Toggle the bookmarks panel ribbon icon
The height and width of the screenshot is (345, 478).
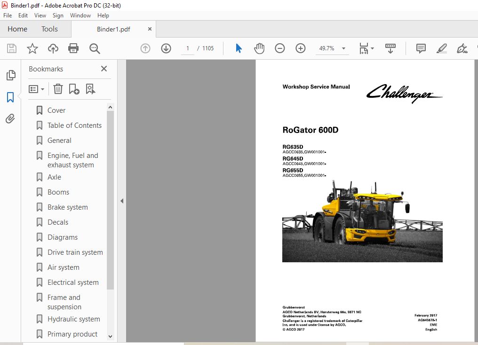(x=10, y=97)
